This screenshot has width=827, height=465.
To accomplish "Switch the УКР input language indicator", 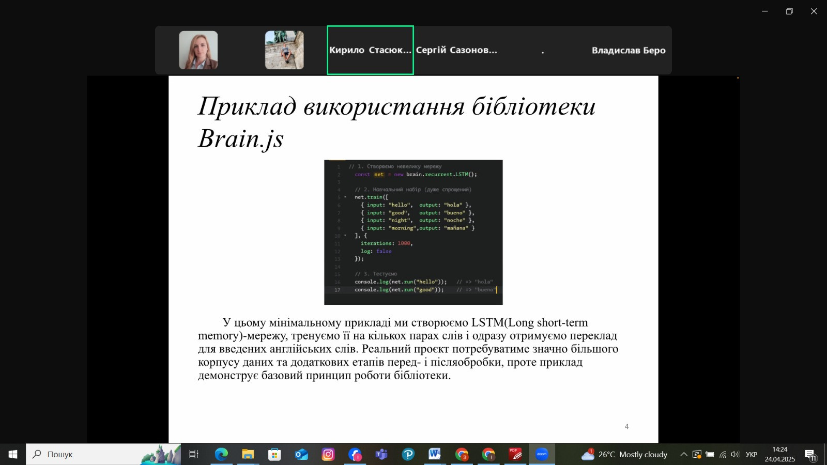I will click(752, 455).
